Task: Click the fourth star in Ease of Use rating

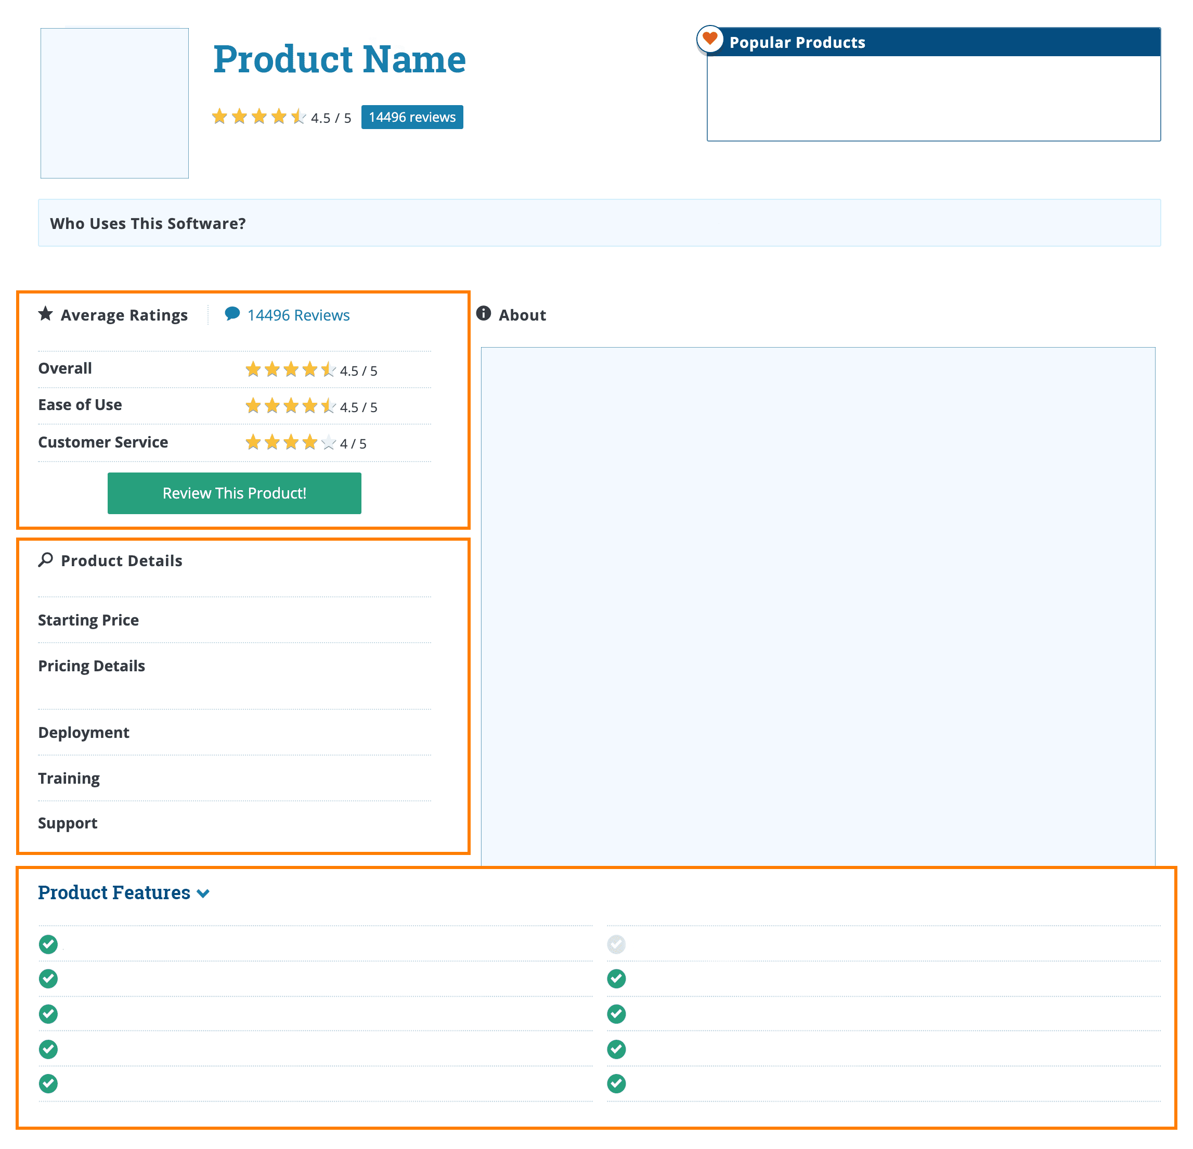Action: click(308, 405)
